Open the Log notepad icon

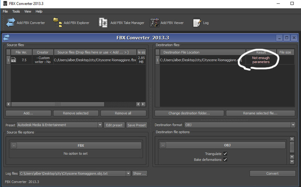pyautogui.click(x=197, y=23)
